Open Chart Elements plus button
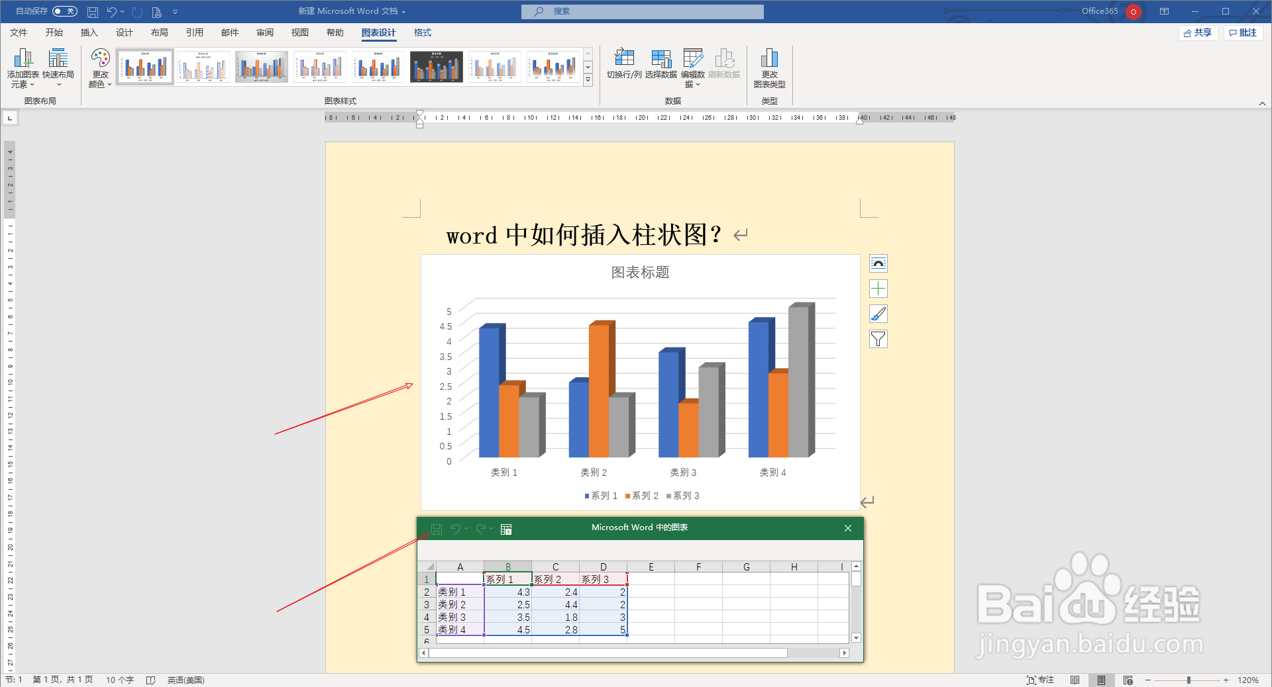The image size is (1272, 687). click(878, 289)
